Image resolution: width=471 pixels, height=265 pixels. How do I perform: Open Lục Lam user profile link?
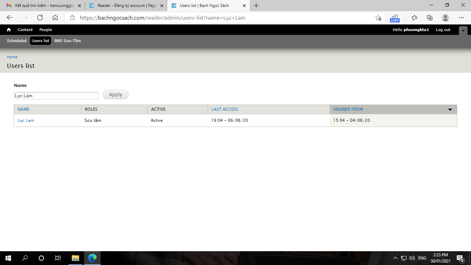coord(26,120)
